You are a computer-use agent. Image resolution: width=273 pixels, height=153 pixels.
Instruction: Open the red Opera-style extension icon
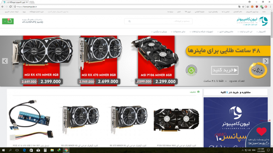(266, 7)
